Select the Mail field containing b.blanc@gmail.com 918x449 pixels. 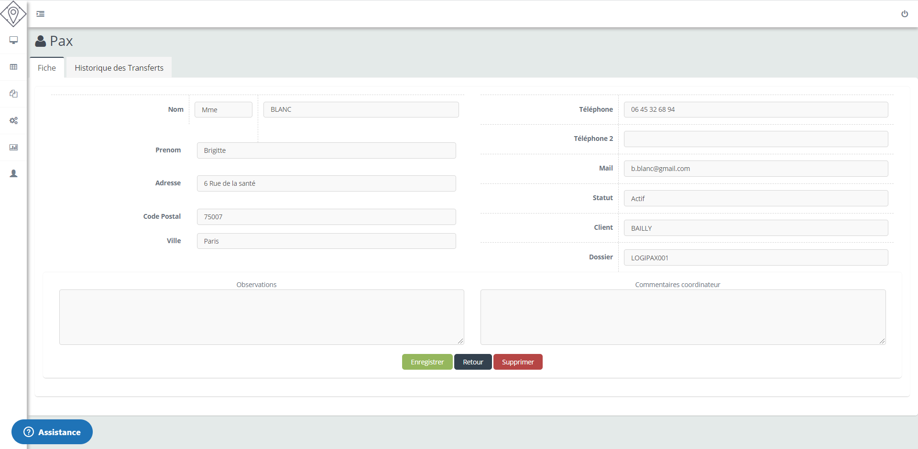click(x=755, y=168)
